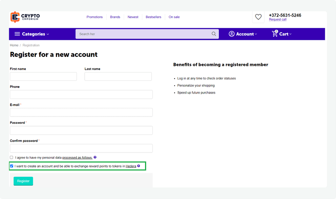Open the wishlist heart icon
Viewport: 336px width, 199px height.
(x=258, y=17)
